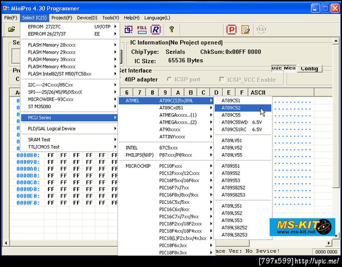
Task: Expand SPI 25/26/45/95/X5xxX submenu
Action: 70,92
